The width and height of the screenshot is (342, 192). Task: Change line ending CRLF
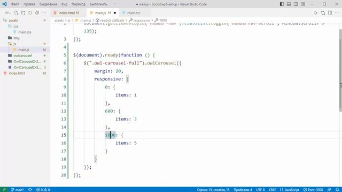point(272,190)
